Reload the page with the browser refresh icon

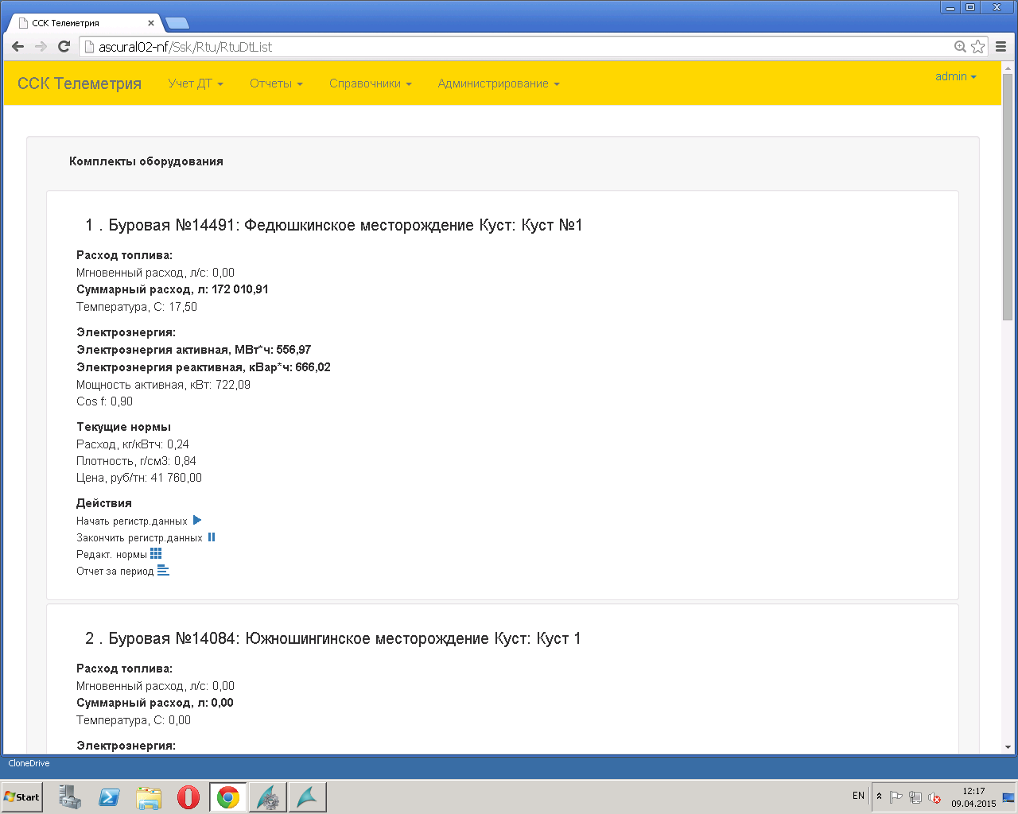[x=64, y=47]
